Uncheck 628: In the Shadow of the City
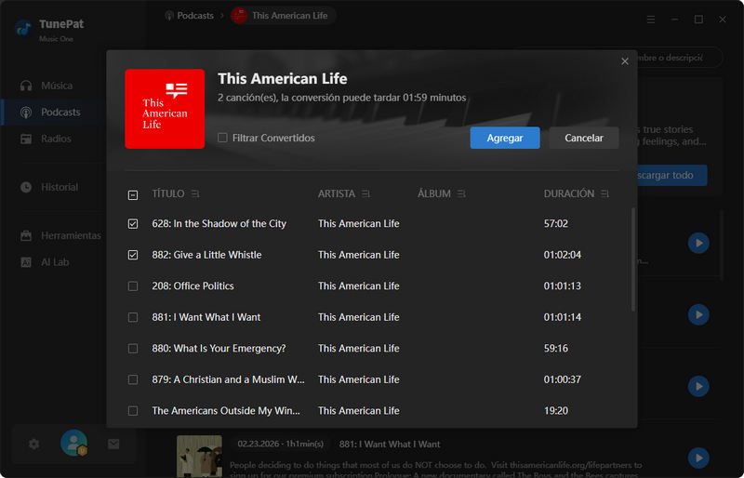Image resolution: width=744 pixels, height=478 pixels. pyautogui.click(x=133, y=223)
